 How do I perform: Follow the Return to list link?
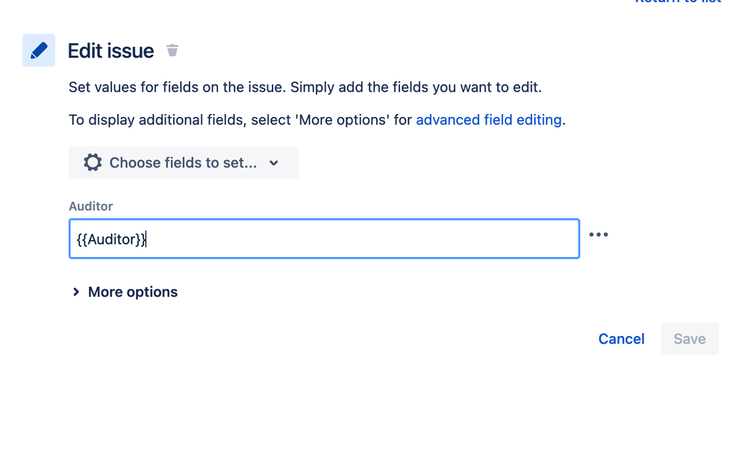coord(678,1)
